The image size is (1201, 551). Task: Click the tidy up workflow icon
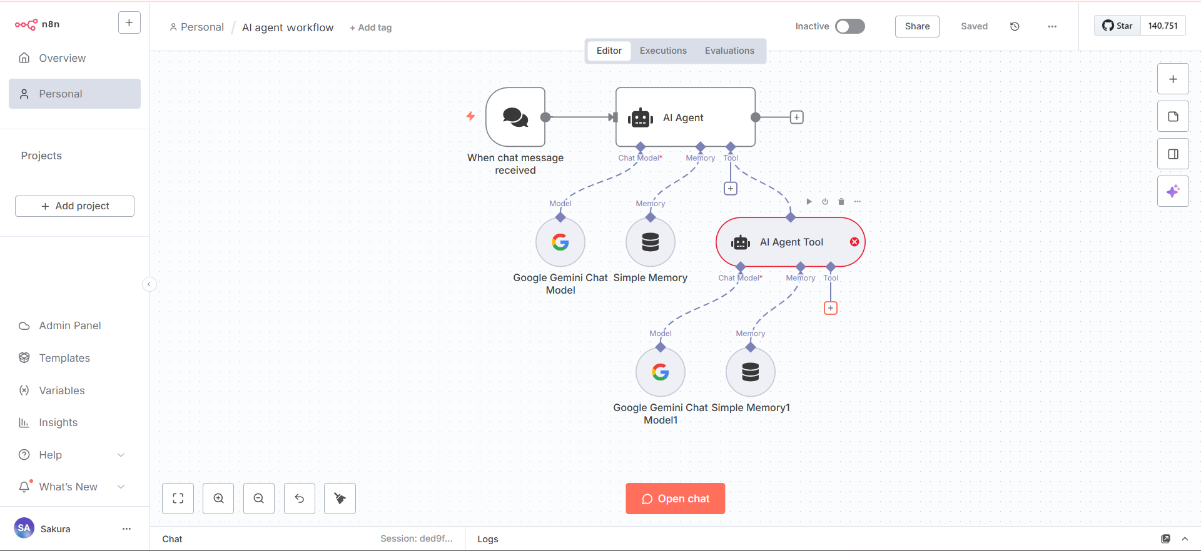pos(340,499)
